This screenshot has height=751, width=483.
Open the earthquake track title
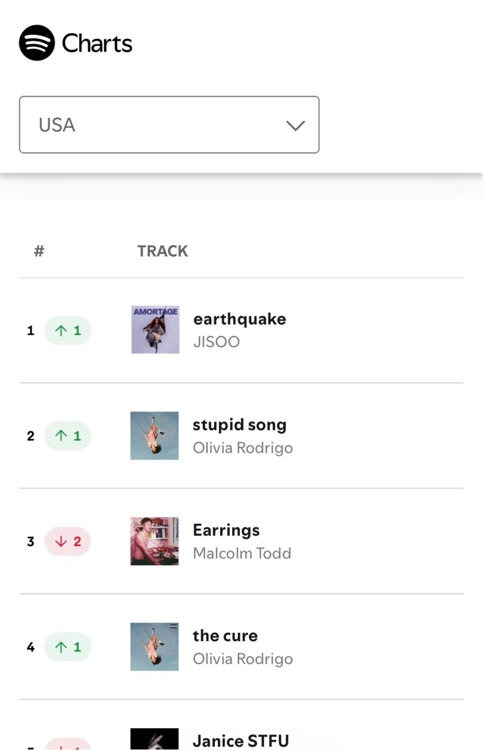[240, 319]
